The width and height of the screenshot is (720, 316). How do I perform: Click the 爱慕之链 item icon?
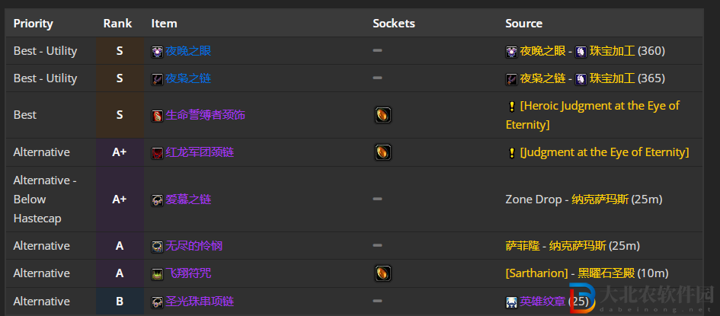point(158,200)
